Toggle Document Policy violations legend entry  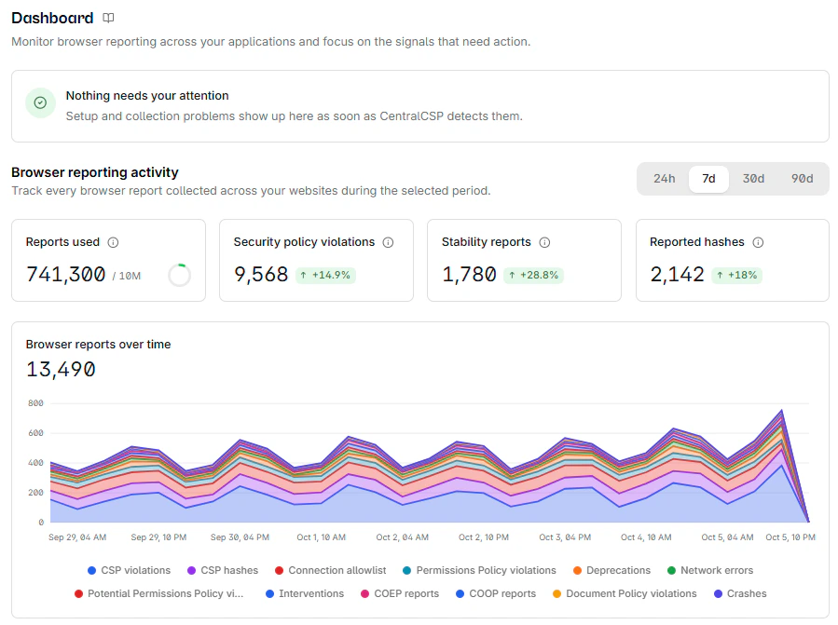(x=625, y=593)
